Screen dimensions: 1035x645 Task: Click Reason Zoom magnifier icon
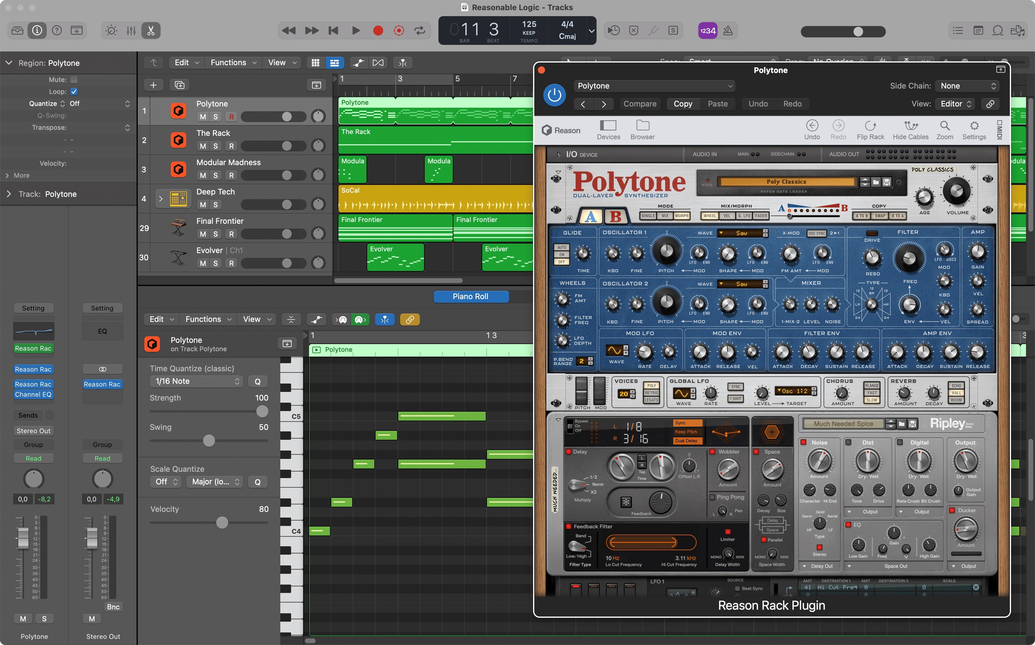pos(945,130)
